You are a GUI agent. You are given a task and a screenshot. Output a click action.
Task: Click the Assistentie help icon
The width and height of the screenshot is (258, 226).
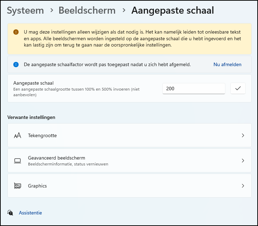(x=10, y=213)
